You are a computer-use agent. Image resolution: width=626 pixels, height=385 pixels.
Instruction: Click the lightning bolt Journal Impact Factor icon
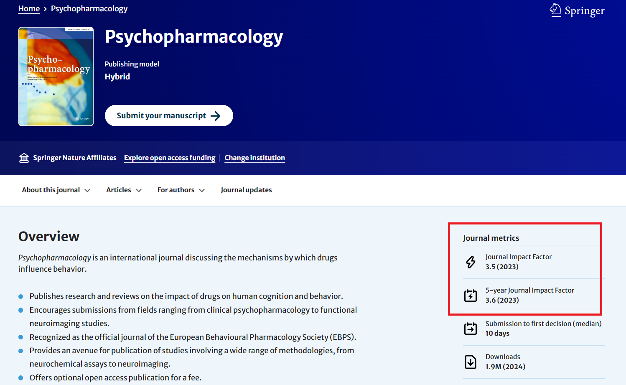tap(471, 262)
